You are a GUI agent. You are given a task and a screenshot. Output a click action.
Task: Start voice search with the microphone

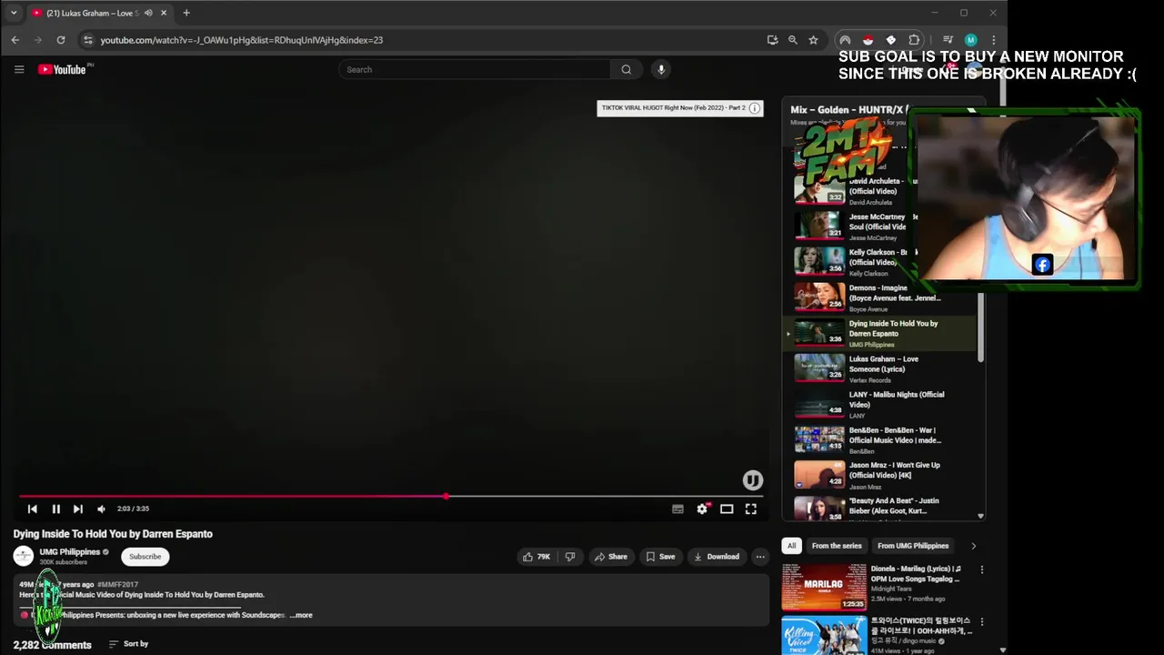pos(661,69)
